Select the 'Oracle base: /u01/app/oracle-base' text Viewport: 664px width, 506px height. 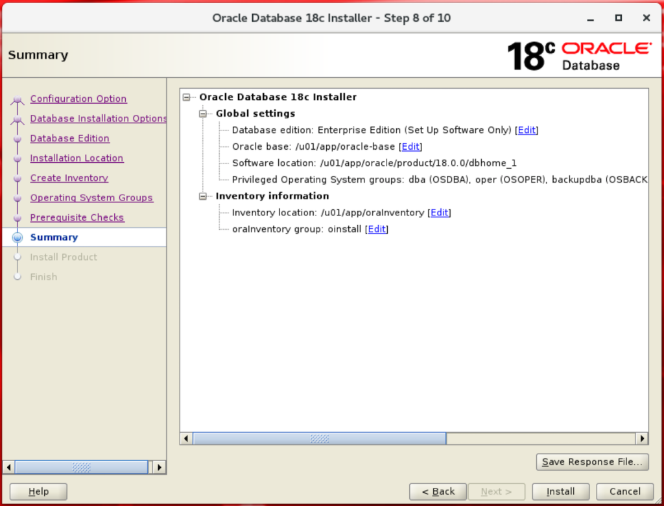[x=313, y=147]
